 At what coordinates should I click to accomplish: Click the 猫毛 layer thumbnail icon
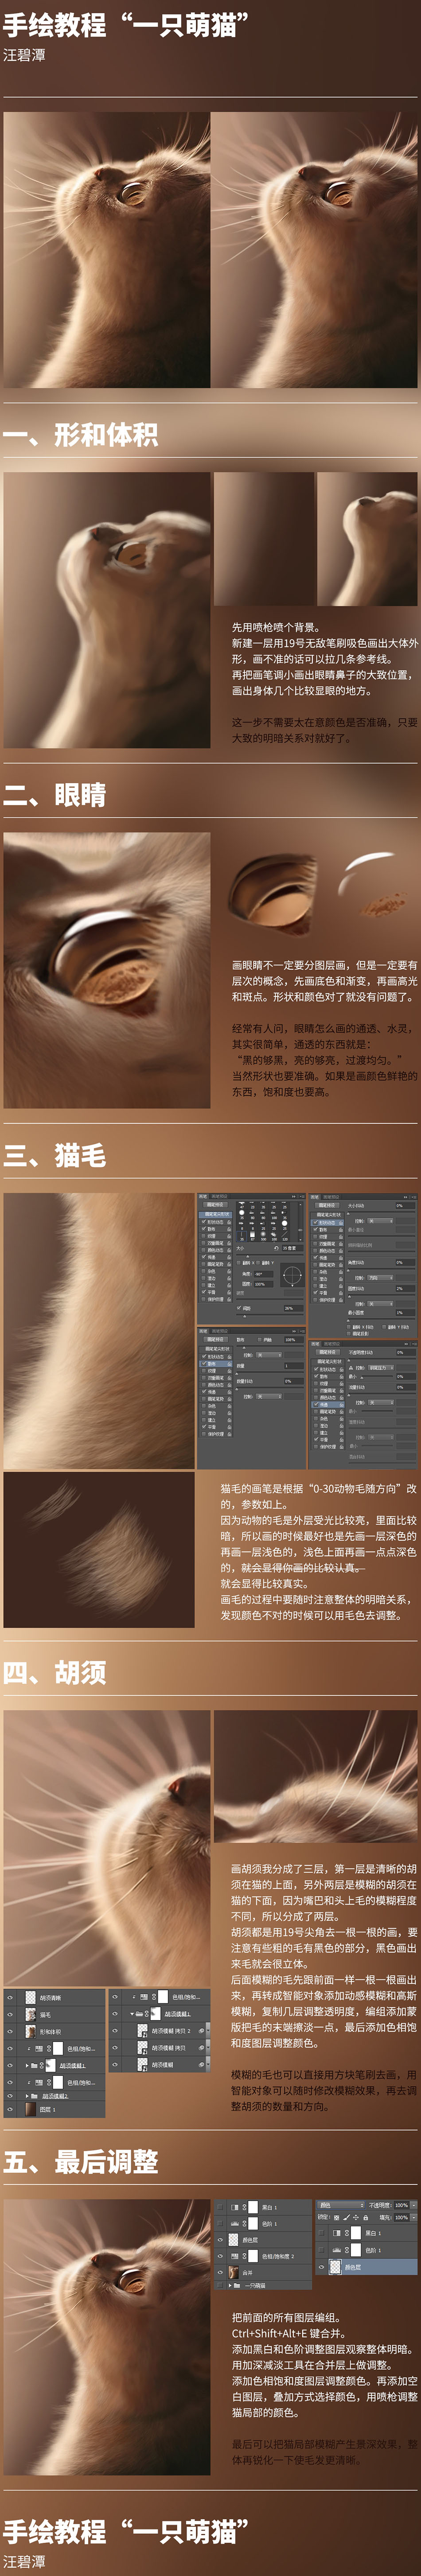pyautogui.click(x=31, y=2014)
